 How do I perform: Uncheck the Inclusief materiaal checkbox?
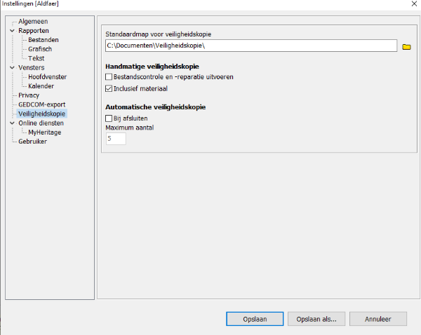pos(109,88)
